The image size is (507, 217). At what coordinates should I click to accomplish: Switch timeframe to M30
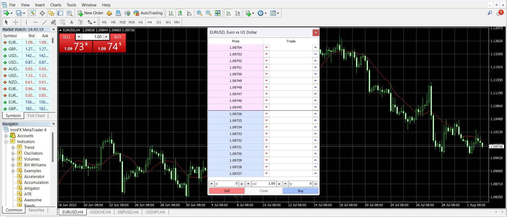coord(132,22)
